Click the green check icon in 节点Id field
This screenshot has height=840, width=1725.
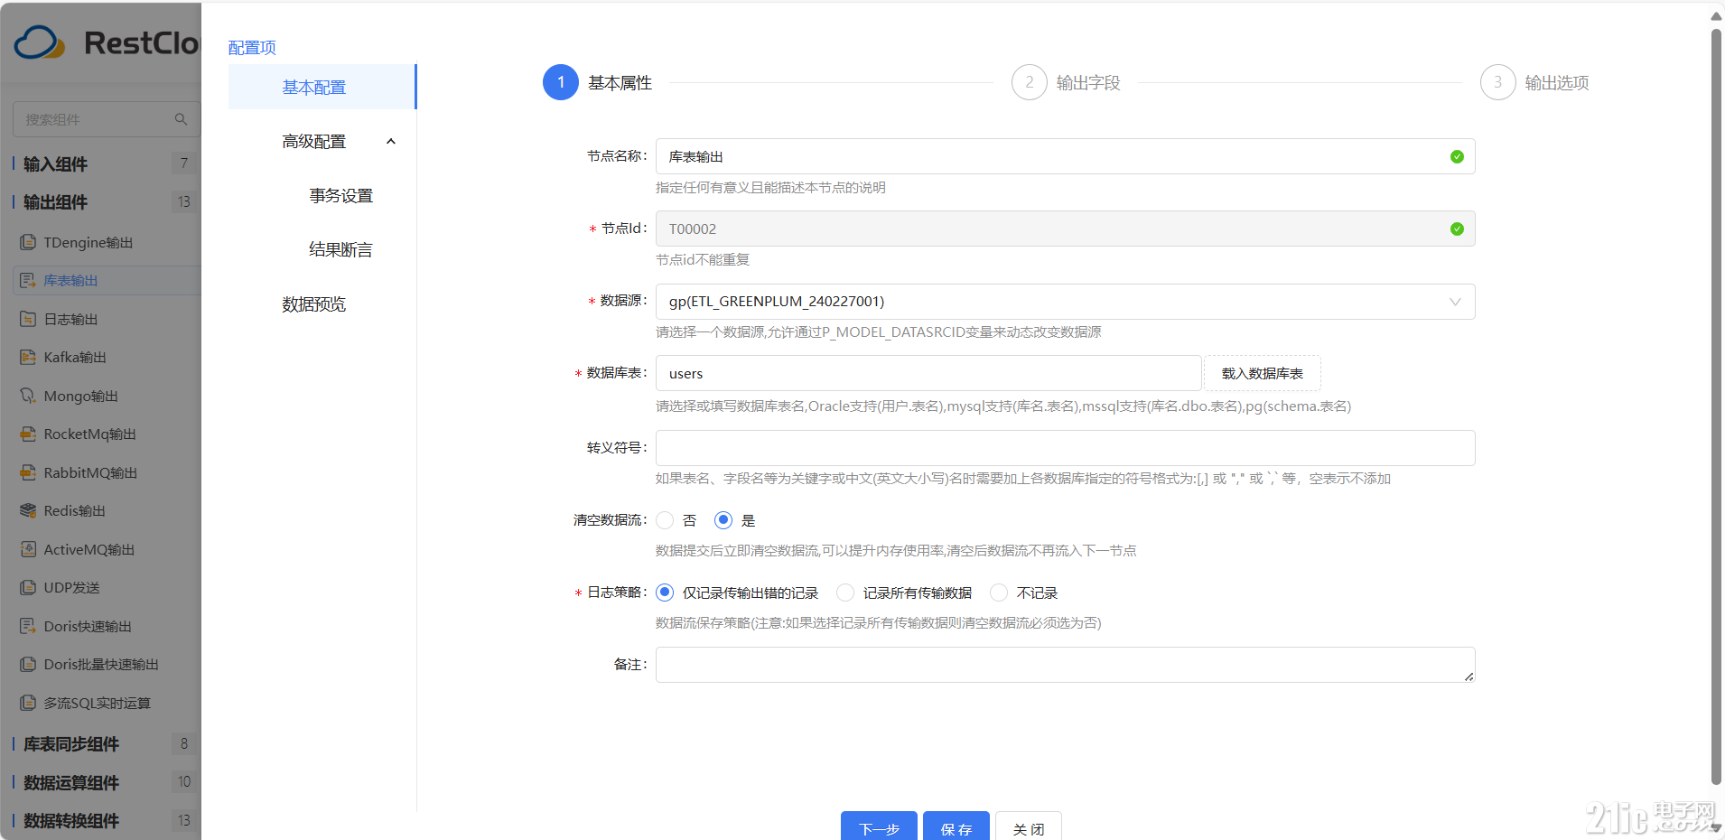pos(1457,229)
